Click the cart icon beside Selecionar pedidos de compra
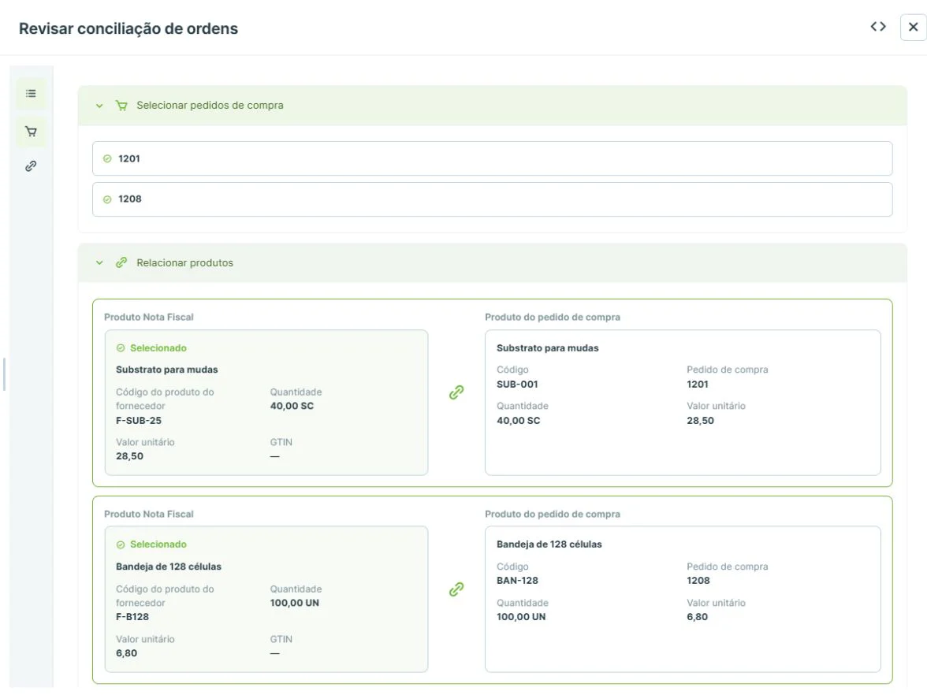 pos(121,106)
